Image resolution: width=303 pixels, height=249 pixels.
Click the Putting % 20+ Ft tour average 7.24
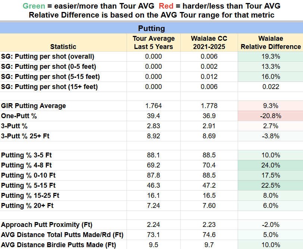(x=153, y=206)
